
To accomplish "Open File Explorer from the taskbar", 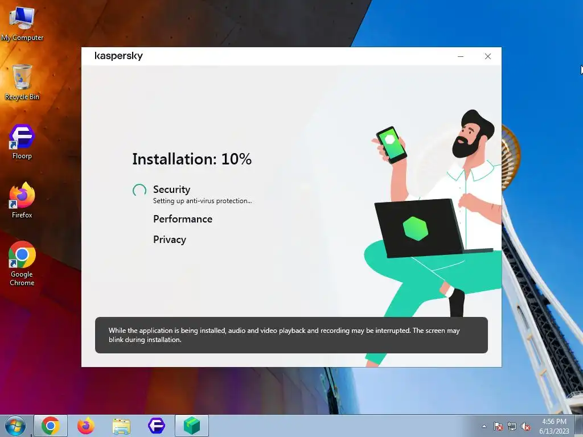I will 121,426.
